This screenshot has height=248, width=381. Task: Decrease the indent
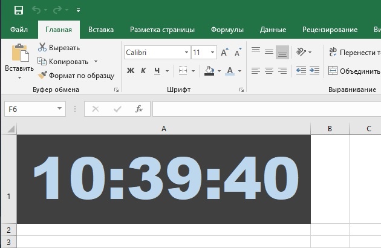pos(301,71)
